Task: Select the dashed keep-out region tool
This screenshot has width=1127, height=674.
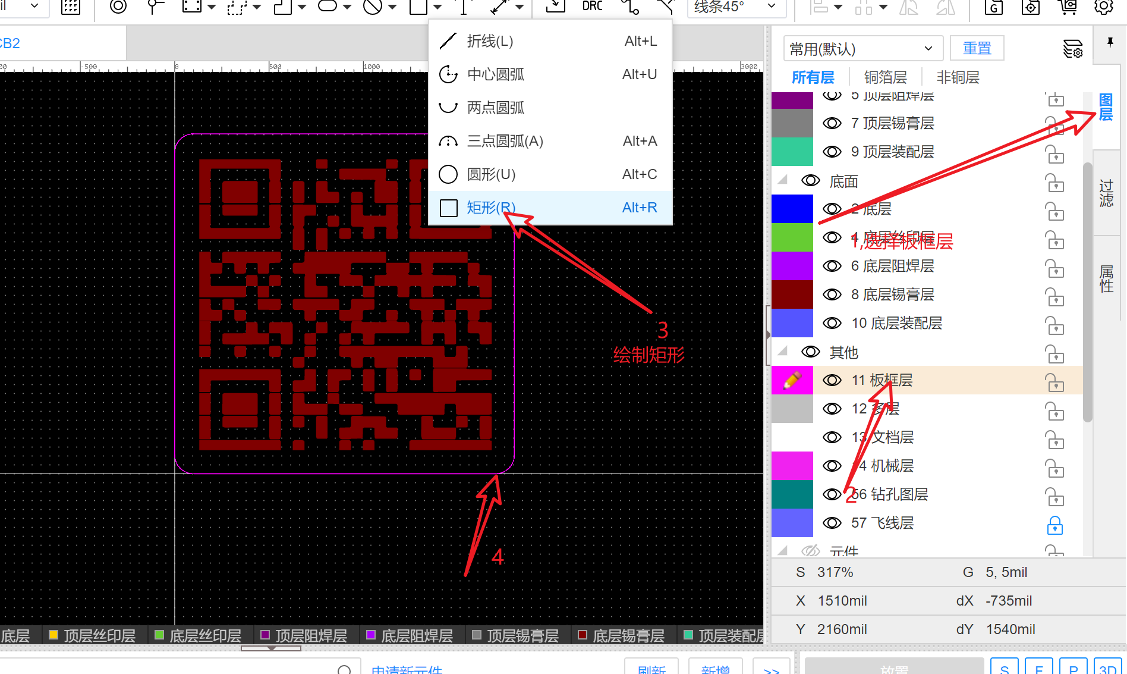Action: (x=237, y=6)
